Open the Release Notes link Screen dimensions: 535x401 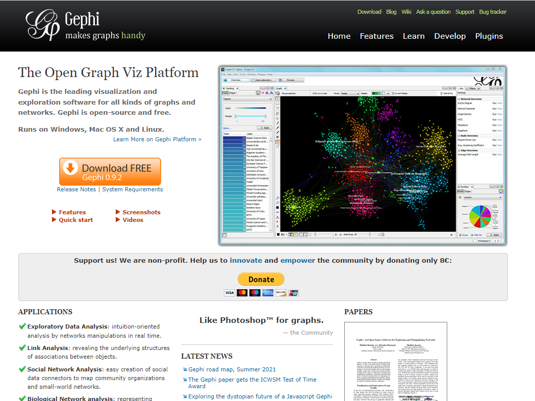click(x=77, y=189)
